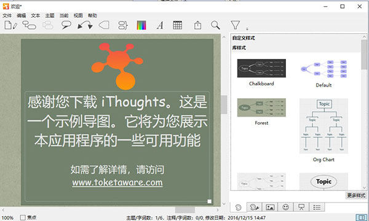Open the 文件 menu

pos(7,15)
